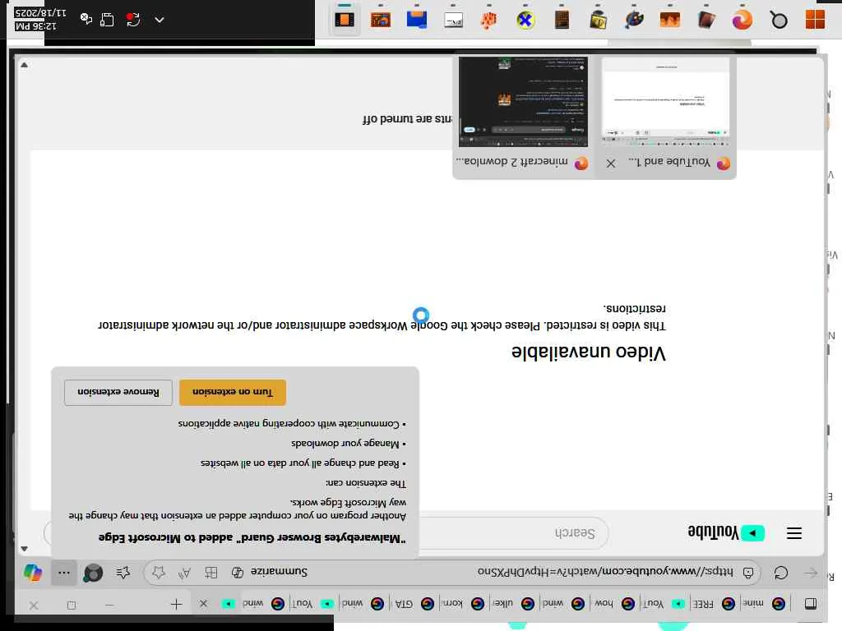Open the favorites list toolbar icon
The height and width of the screenshot is (631, 842).
tap(123, 573)
